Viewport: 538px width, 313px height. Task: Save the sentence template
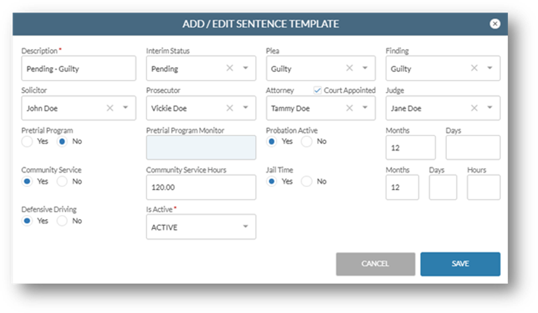click(460, 264)
